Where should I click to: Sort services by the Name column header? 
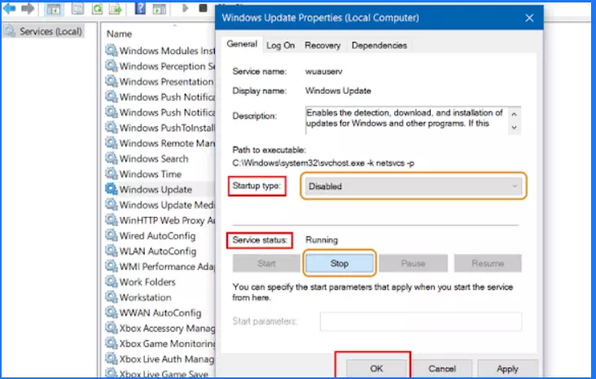(119, 34)
